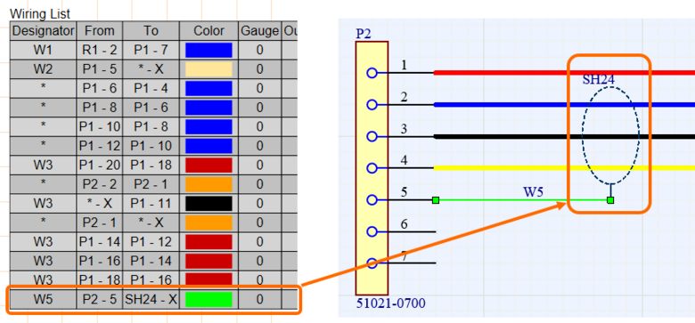Click the green handle at W5 wire start
695x323 pixels.
(x=436, y=200)
